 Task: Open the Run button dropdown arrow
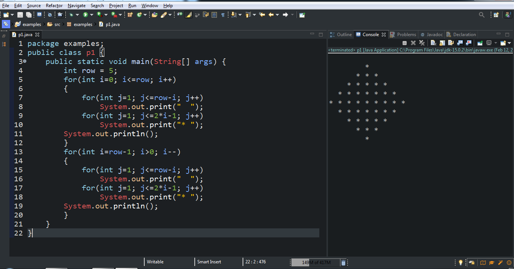[x=92, y=15]
